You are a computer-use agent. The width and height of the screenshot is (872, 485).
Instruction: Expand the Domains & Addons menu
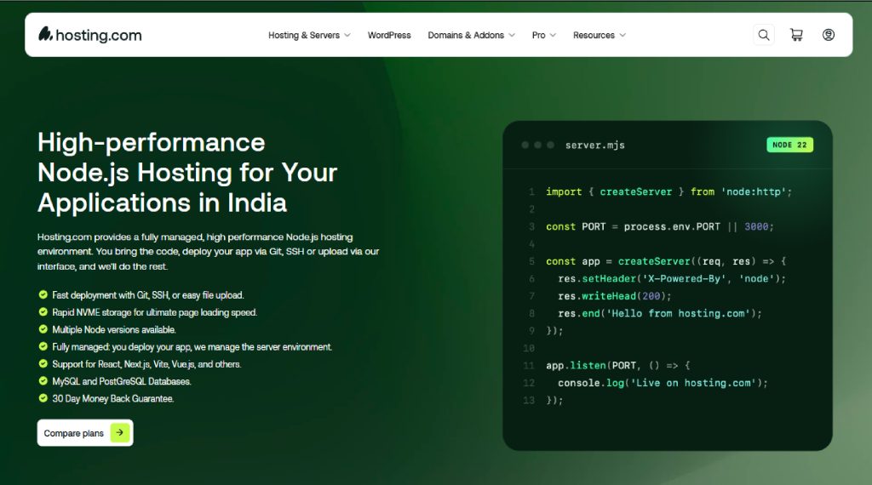[471, 35]
